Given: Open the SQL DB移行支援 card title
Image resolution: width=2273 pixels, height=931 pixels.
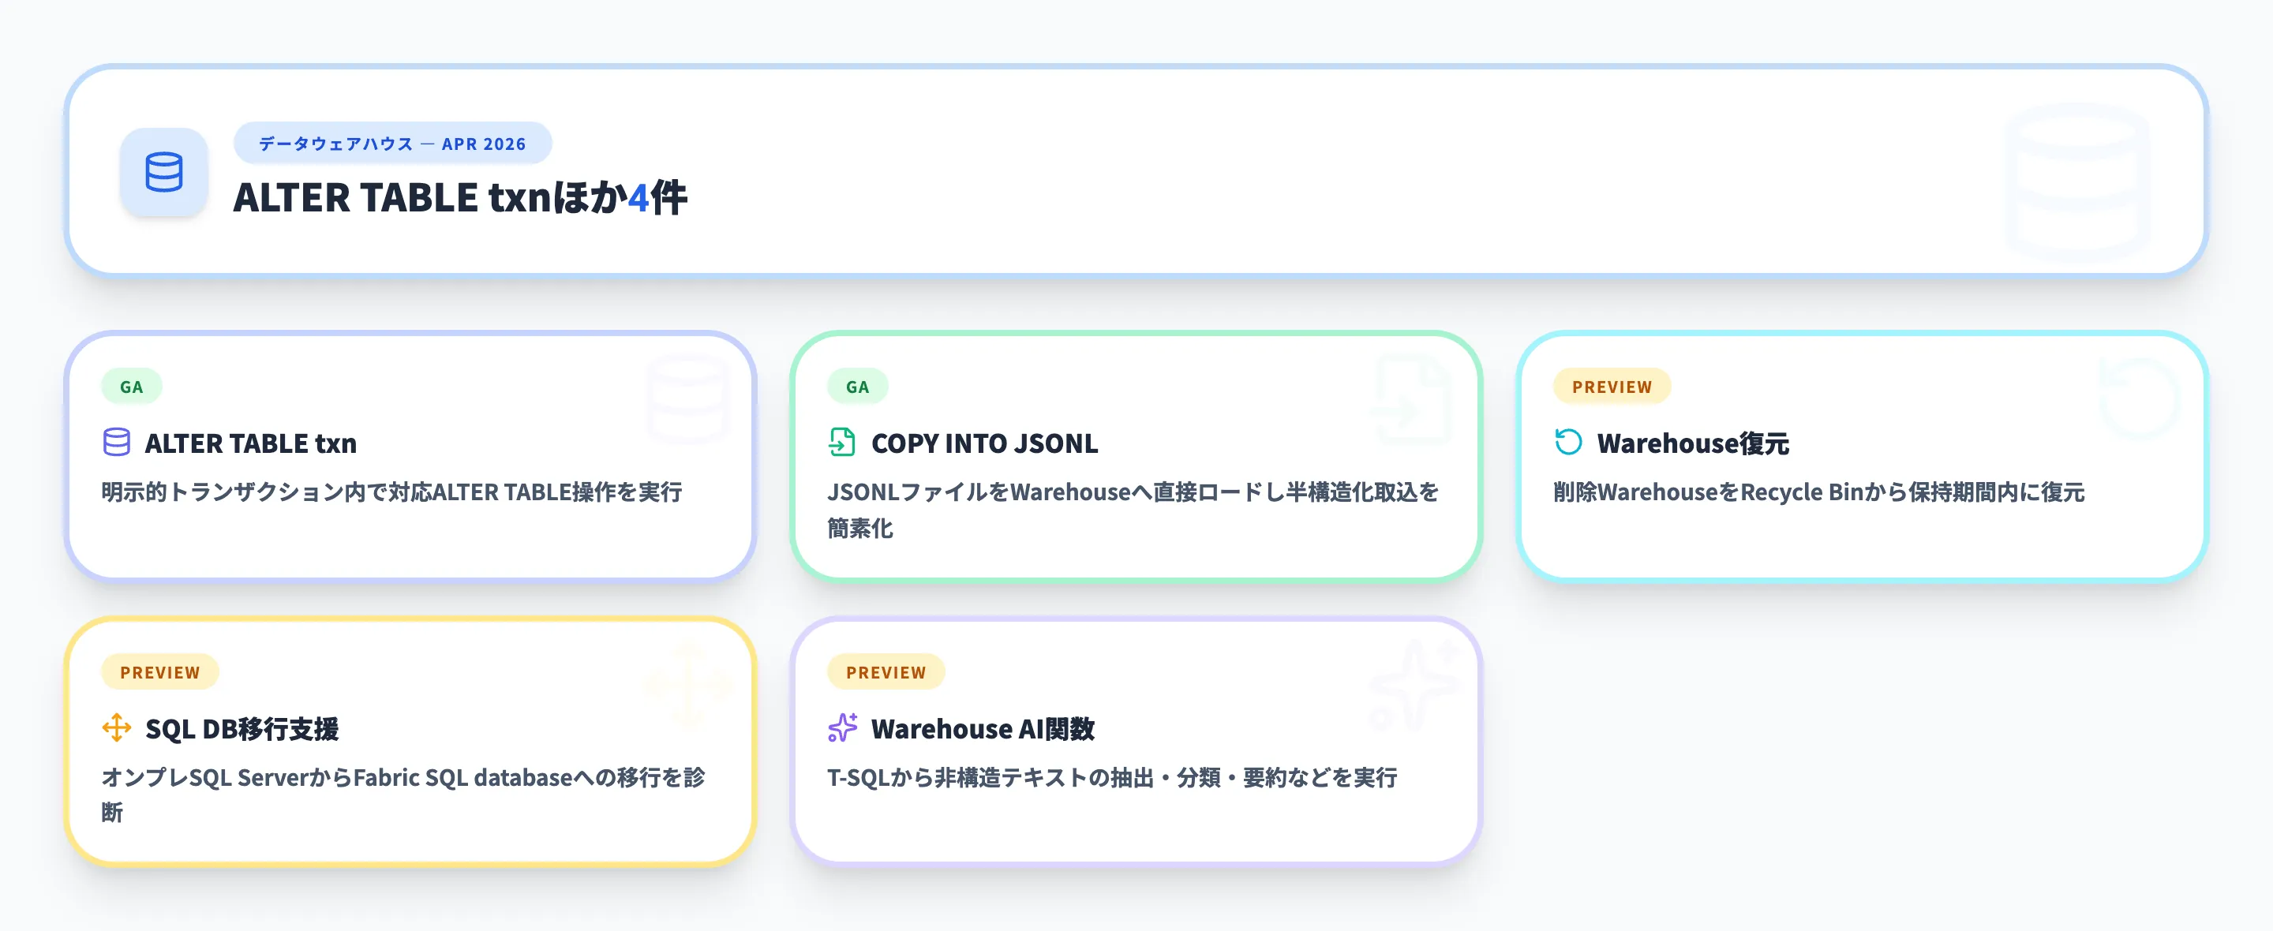Looking at the screenshot, I should [242, 729].
